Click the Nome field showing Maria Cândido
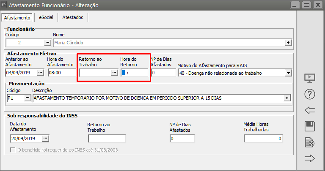This screenshot has width=325, height=171. point(169,43)
